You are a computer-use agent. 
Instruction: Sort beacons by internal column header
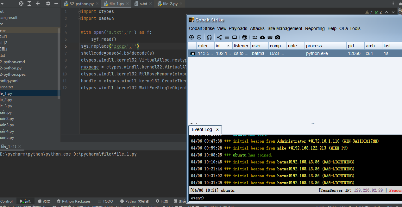coord(223,46)
